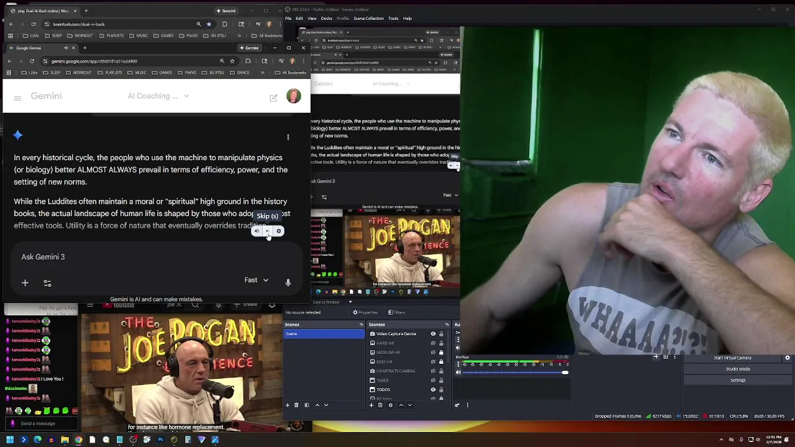This screenshot has width=795, height=447.
Task: Open OBS Edit menu
Action: click(299, 19)
